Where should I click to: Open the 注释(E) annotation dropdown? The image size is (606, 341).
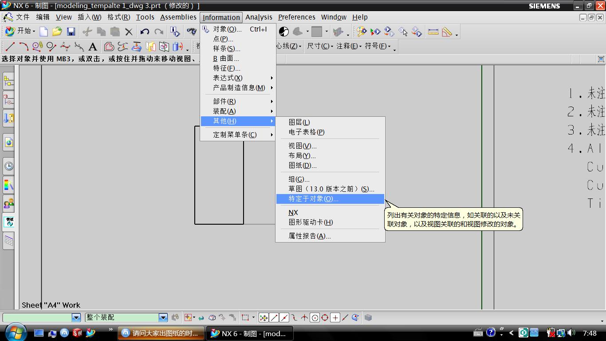coord(349,46)
